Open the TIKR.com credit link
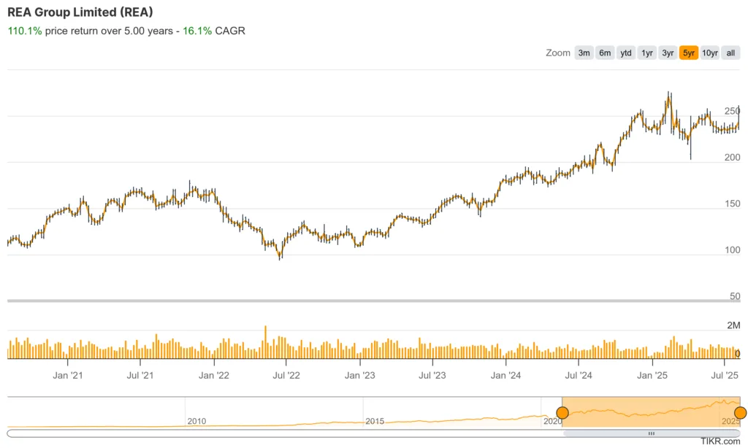The image size is (748, 448). click(x=721, y=441)
